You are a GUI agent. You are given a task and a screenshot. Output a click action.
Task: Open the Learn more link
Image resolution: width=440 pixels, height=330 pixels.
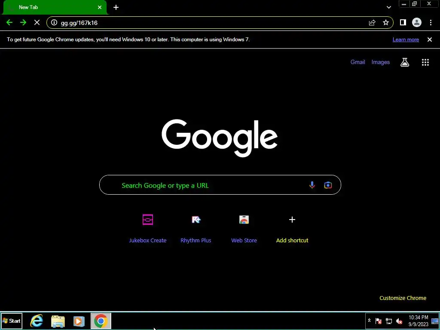pyautogui.click(x=406, y=40)
